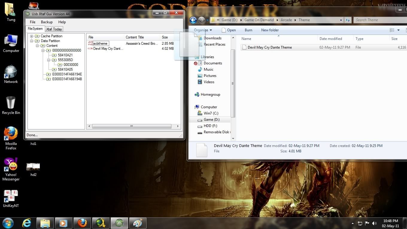
Task: Click the refresh icon beside address bar
Action: 348,20
